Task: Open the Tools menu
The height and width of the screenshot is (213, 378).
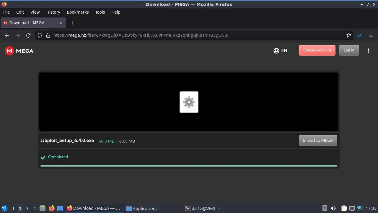Action: pos(100,12)
